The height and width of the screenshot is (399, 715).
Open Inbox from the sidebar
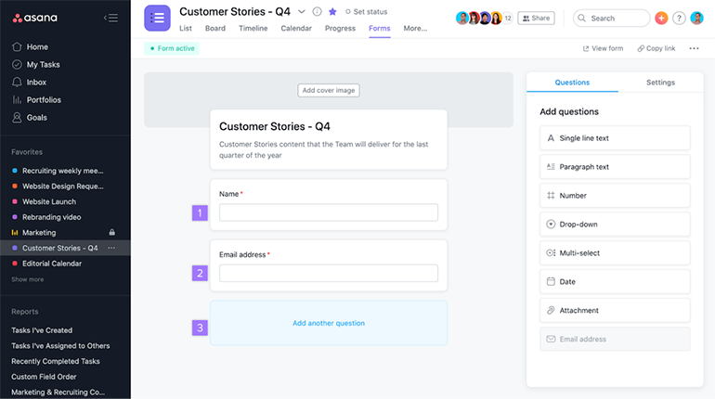pyautogui.click(x=36, y=82)
